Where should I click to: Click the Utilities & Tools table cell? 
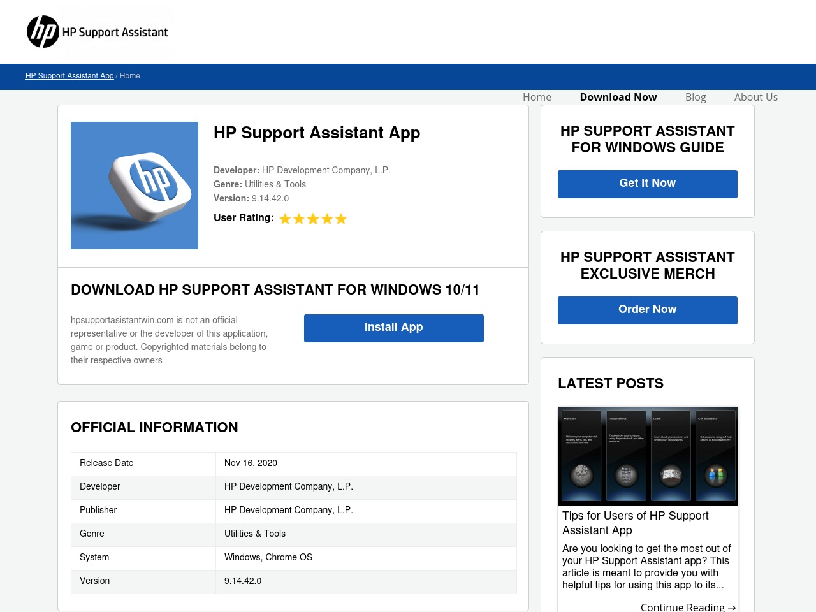click(x=366, y=534)
